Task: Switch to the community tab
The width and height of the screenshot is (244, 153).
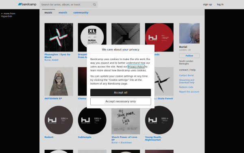Action: [x=81, y=13]
